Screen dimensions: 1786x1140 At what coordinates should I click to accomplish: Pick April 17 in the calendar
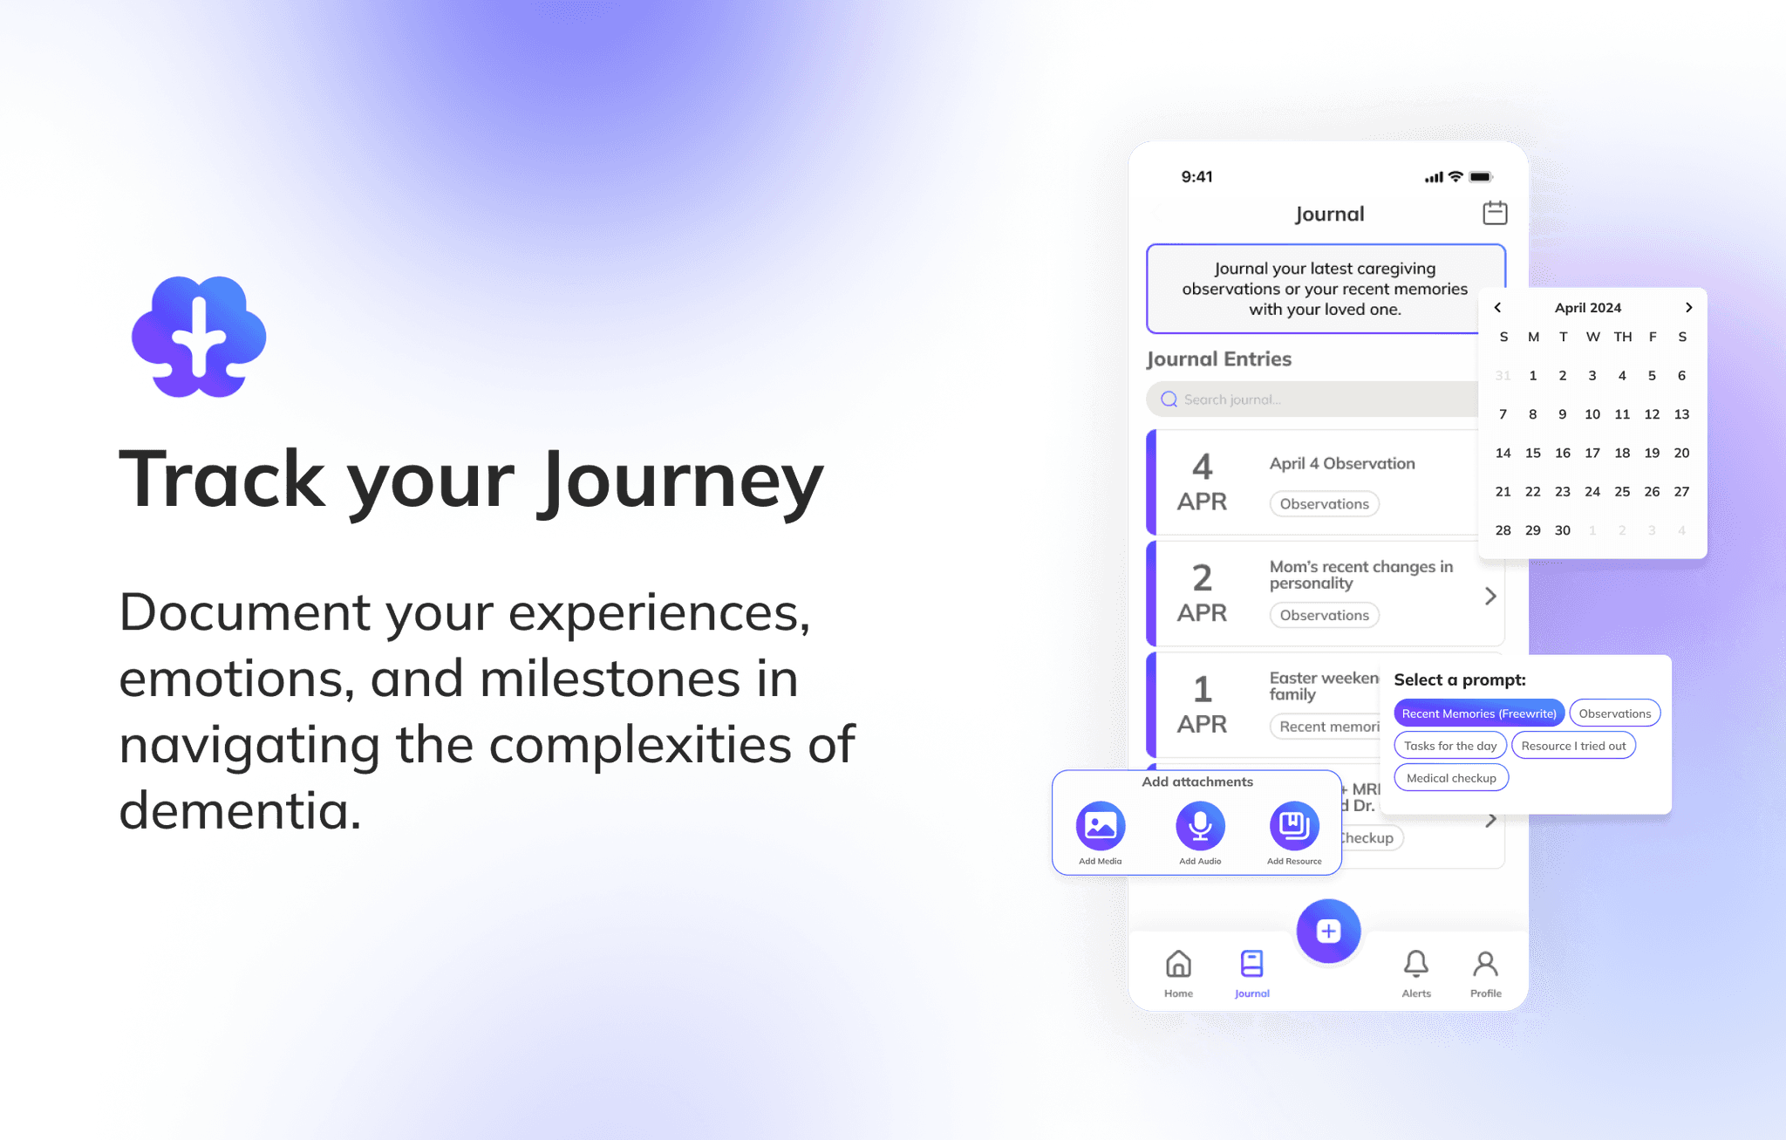[x=1592, y=453]
